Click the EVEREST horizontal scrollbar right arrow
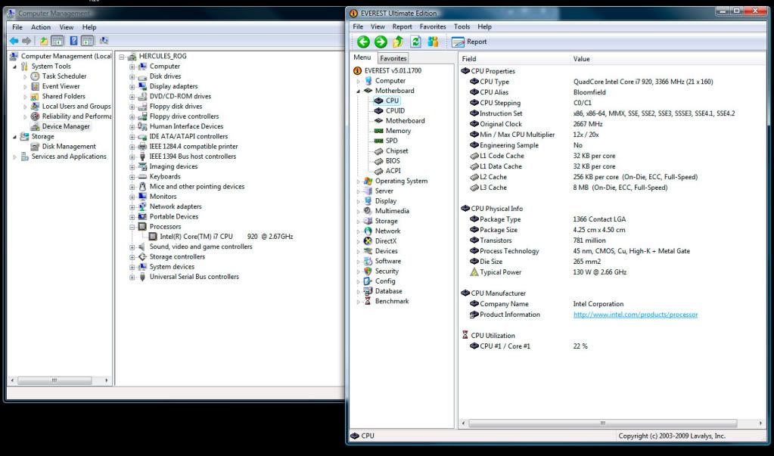 point(760,423)
